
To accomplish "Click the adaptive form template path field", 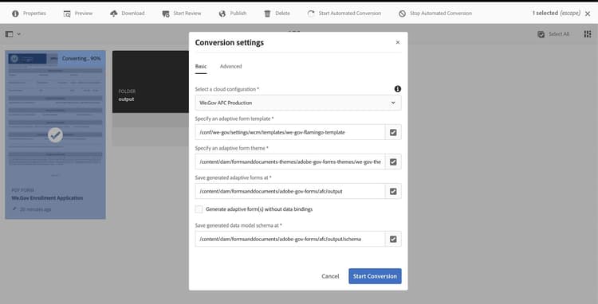I will click(290, 132).
